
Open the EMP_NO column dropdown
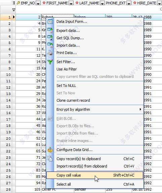(x=38, y=3)
